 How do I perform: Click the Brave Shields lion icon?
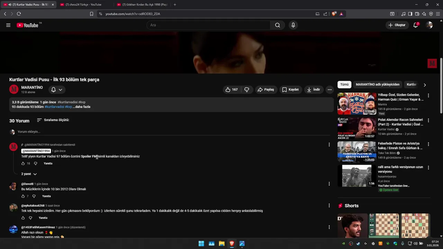click(334, 14)
